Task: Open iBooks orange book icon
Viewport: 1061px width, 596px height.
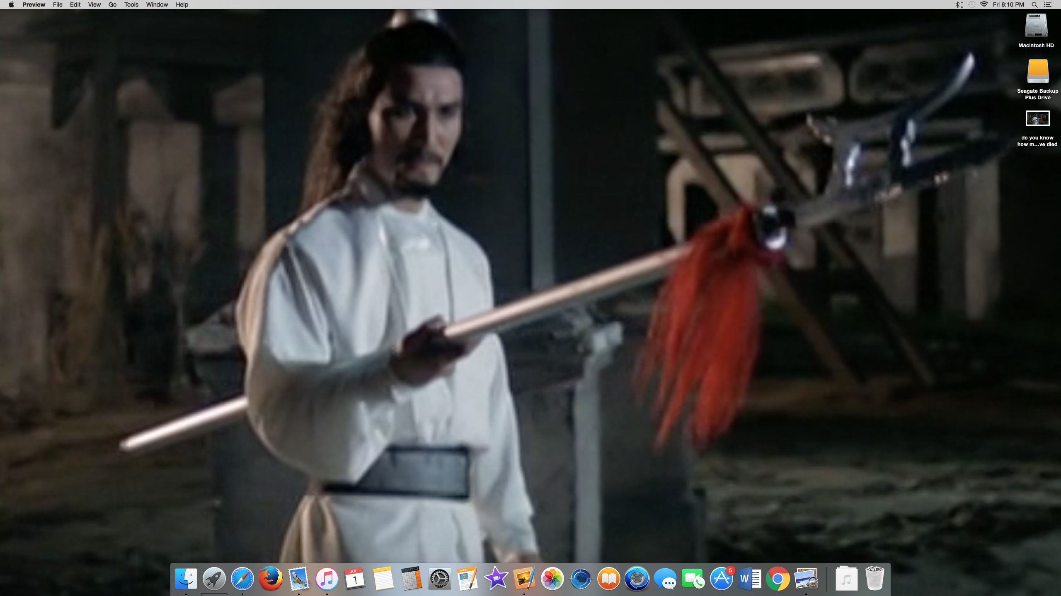Action: [609, 578]
